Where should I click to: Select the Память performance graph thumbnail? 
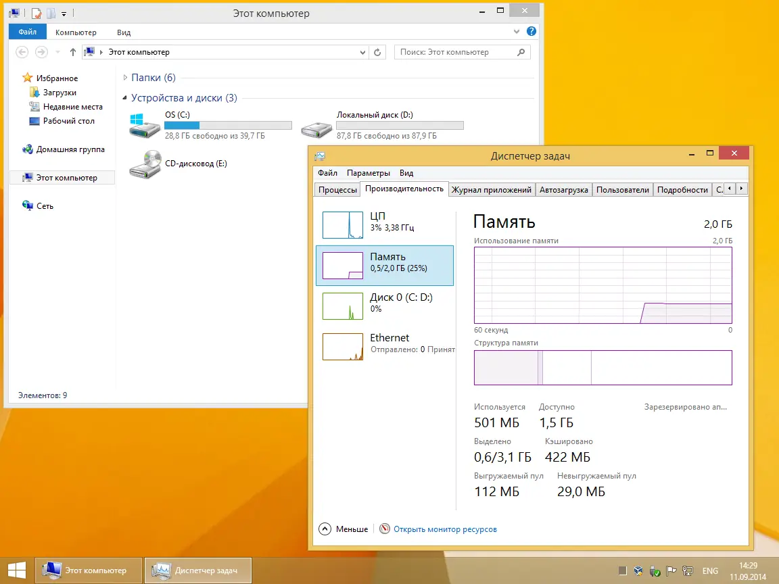pos(343,266)
